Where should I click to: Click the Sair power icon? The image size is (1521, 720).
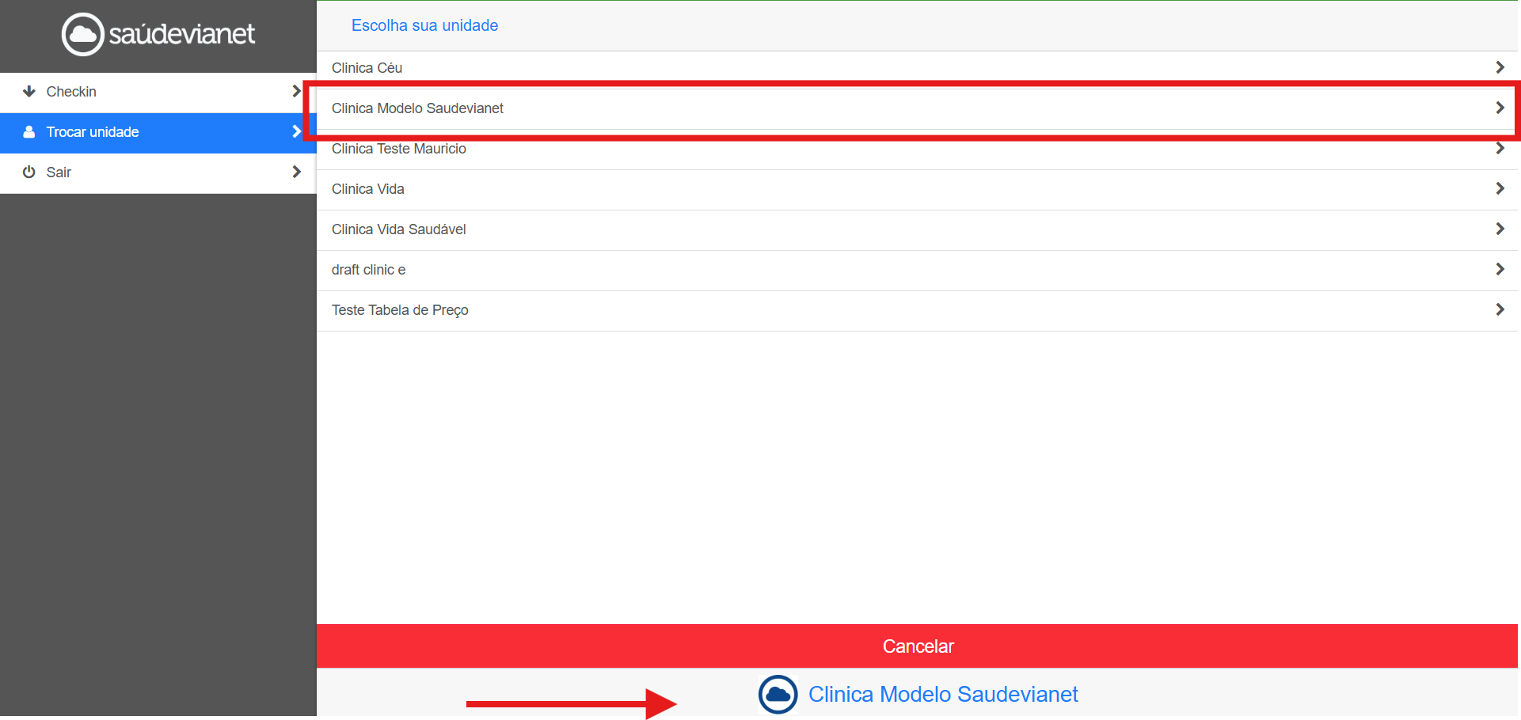coord(29,172)
